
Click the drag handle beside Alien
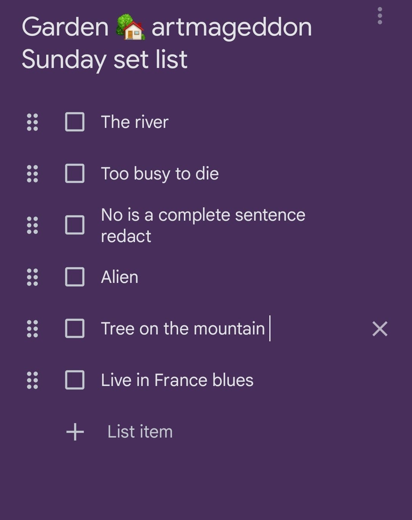point(32,277)
